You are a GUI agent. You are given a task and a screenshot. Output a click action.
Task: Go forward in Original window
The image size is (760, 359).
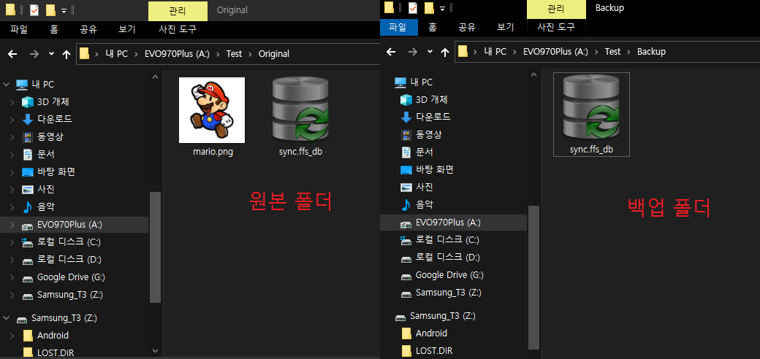pos(34,54)
